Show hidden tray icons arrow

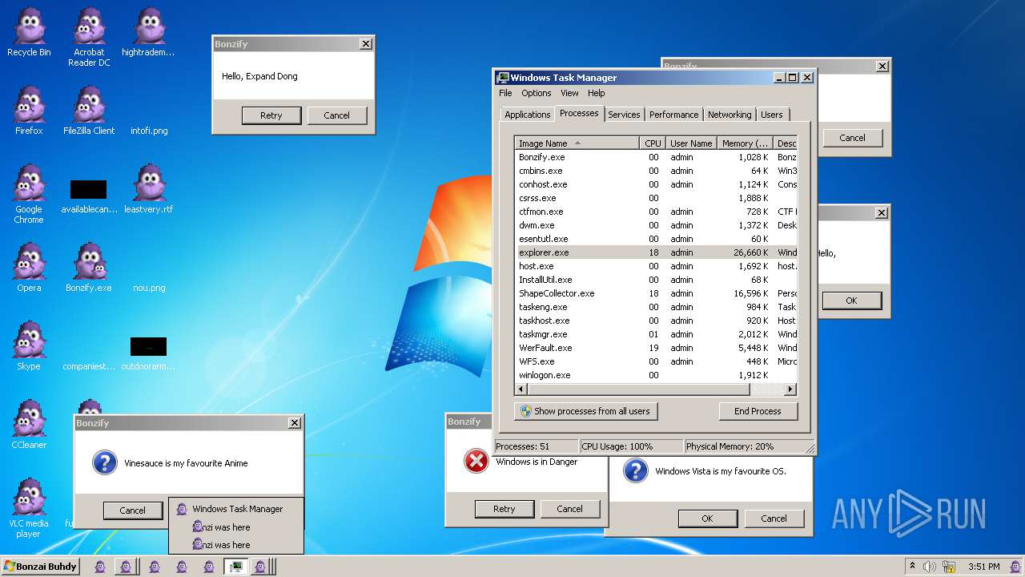[912, 567]
